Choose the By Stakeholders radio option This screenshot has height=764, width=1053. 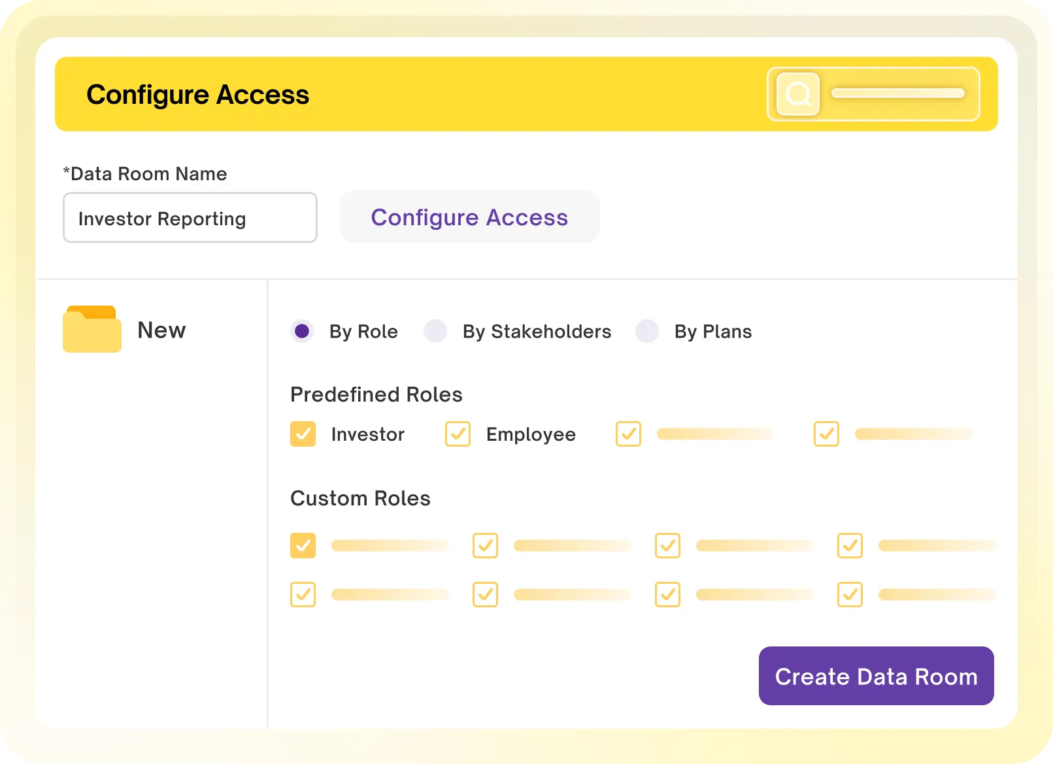(435, 332)
